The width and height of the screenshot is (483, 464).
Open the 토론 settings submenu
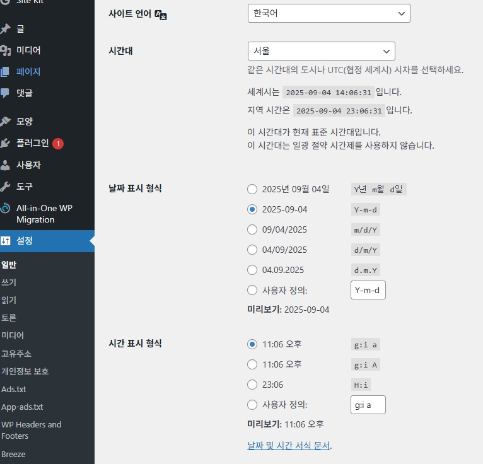click(9, 318)
